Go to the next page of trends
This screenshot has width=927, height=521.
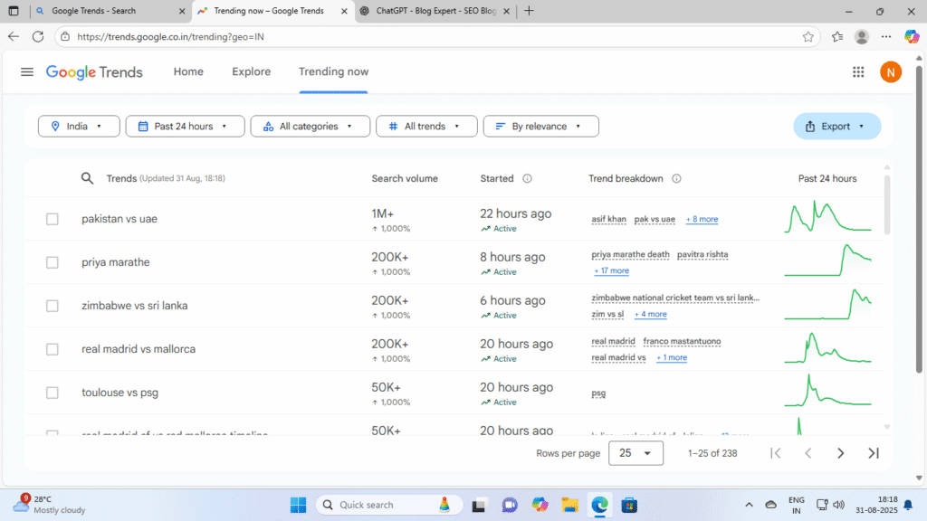click(x=840, y=453)
